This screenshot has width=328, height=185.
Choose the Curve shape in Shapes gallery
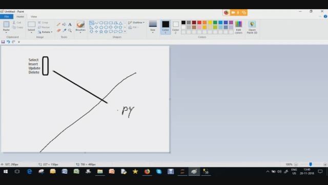(x=96, y=23)
